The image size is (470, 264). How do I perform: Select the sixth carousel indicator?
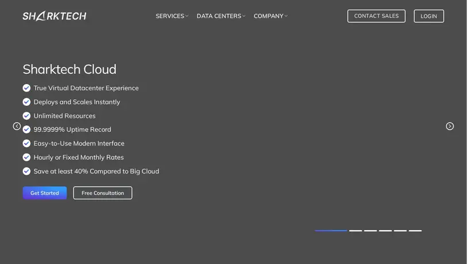pyautogui.click(x=415, y=230)
